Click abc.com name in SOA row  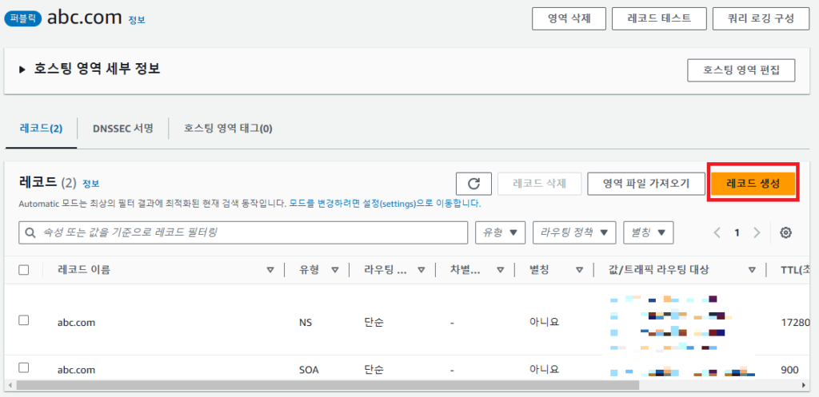pyautogui.click(x=76, y=370)
